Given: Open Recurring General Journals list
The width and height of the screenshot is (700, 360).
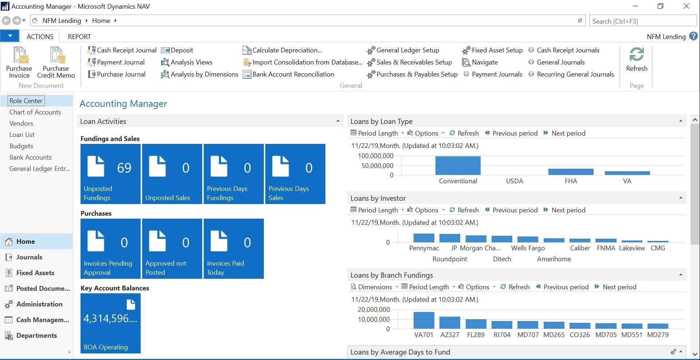Looking at the screenshot, I should pos(571,74).
